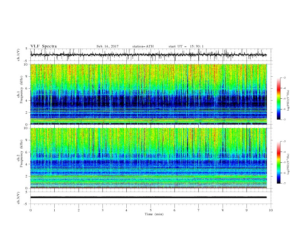Click the upper PSD color scale bar
305x236 pixels.
tap(278, 99)
